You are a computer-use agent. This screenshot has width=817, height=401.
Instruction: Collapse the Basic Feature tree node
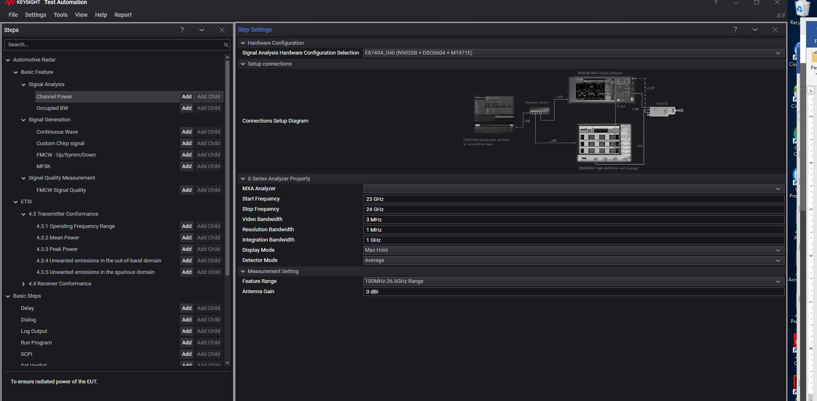click(x=16, y=72)
